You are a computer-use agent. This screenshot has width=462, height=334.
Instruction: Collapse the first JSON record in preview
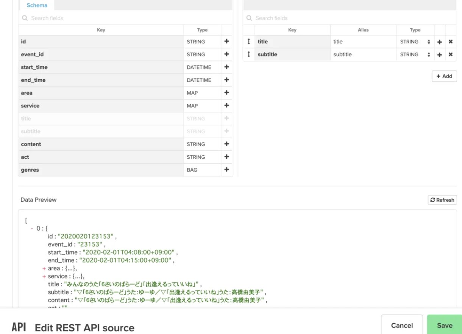pyautogui.click(x=32, y=229)
